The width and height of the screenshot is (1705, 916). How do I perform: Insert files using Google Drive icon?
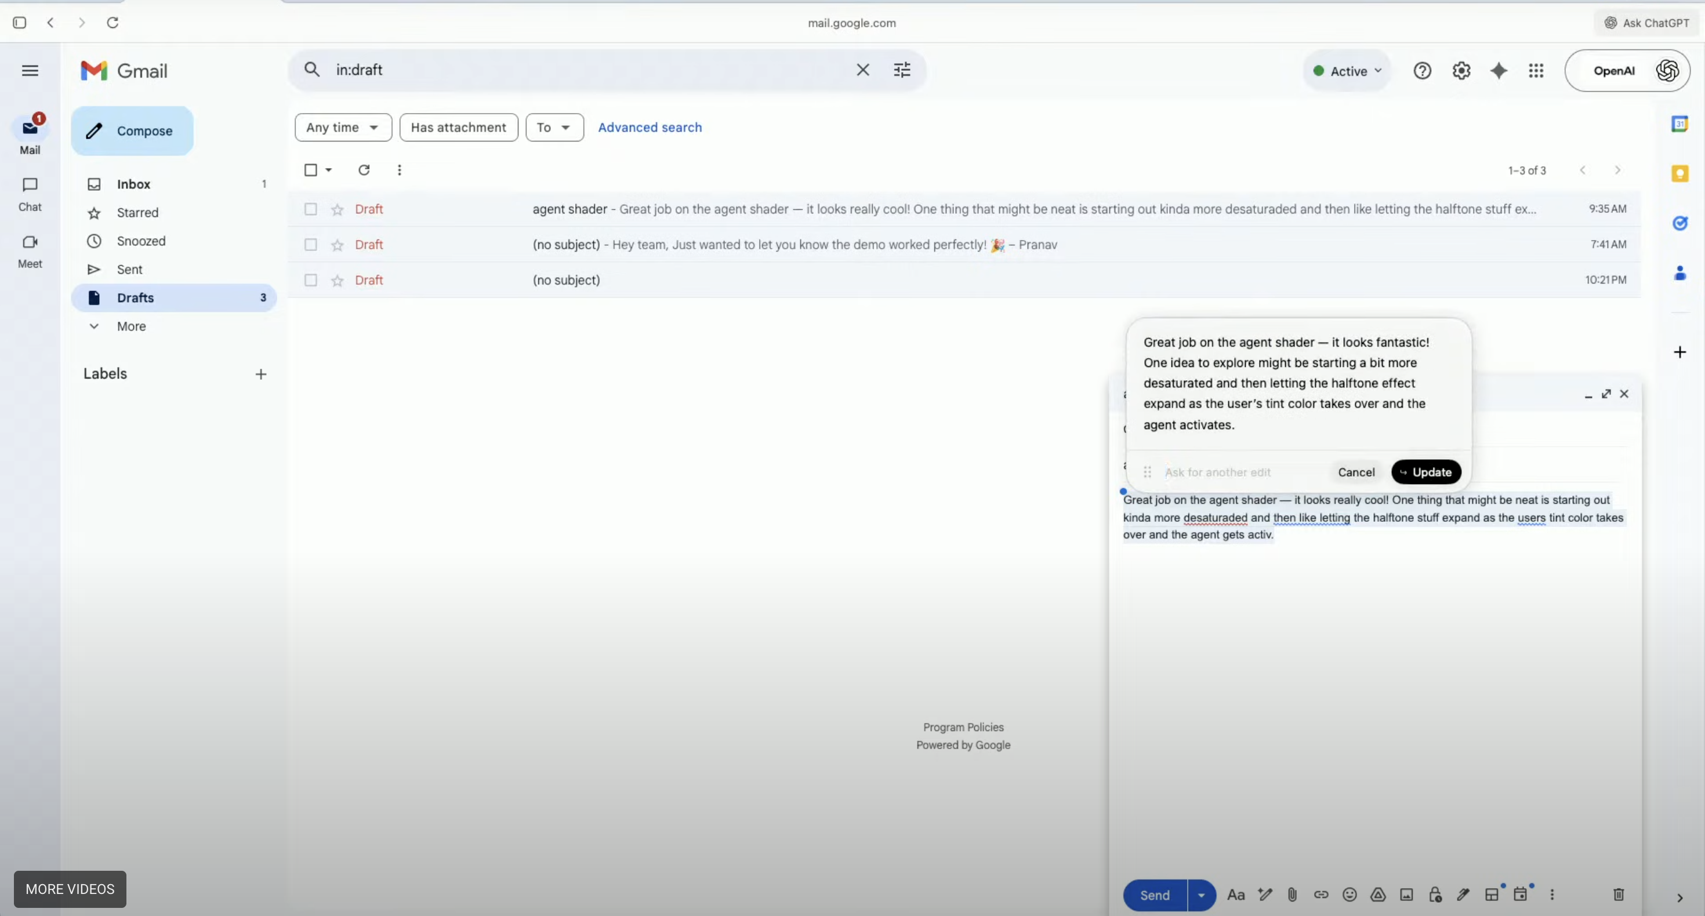click(x=1378, y=895)
